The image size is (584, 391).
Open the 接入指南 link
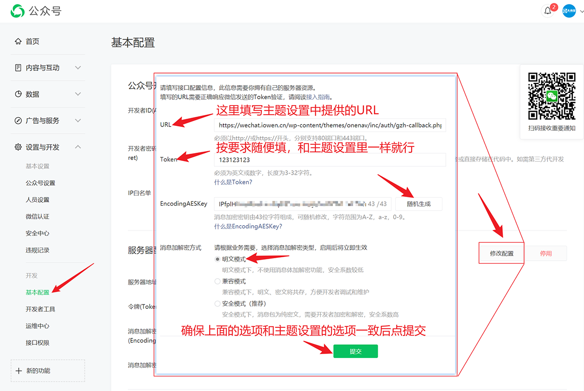click(318, 97)
